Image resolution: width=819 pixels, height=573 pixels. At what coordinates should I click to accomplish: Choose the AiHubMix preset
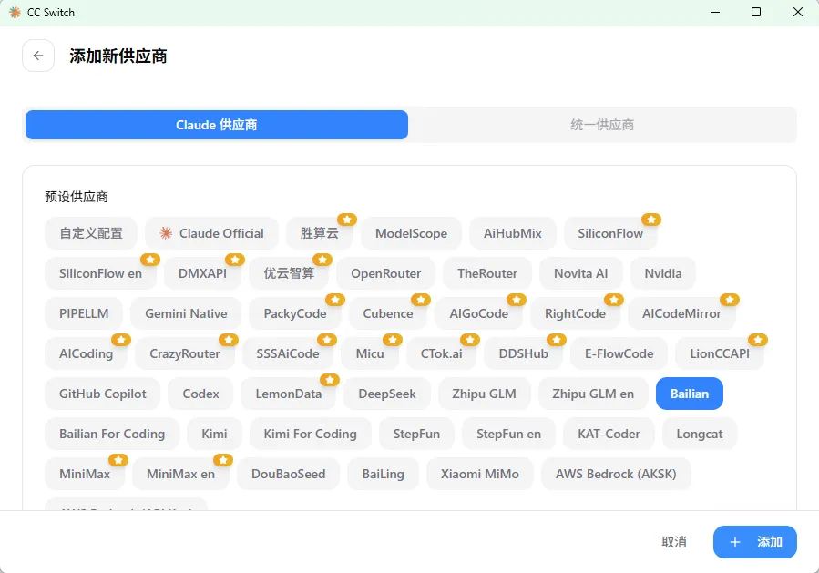click(x=512, y=233)
